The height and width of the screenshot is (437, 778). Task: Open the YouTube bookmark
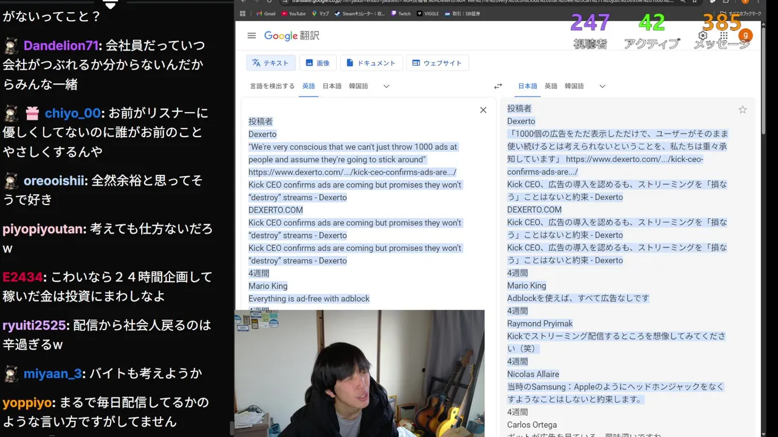click(x=294, y=13)
